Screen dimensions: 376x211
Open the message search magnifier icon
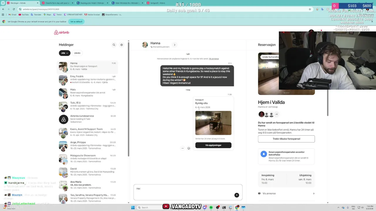coord(114,45)
